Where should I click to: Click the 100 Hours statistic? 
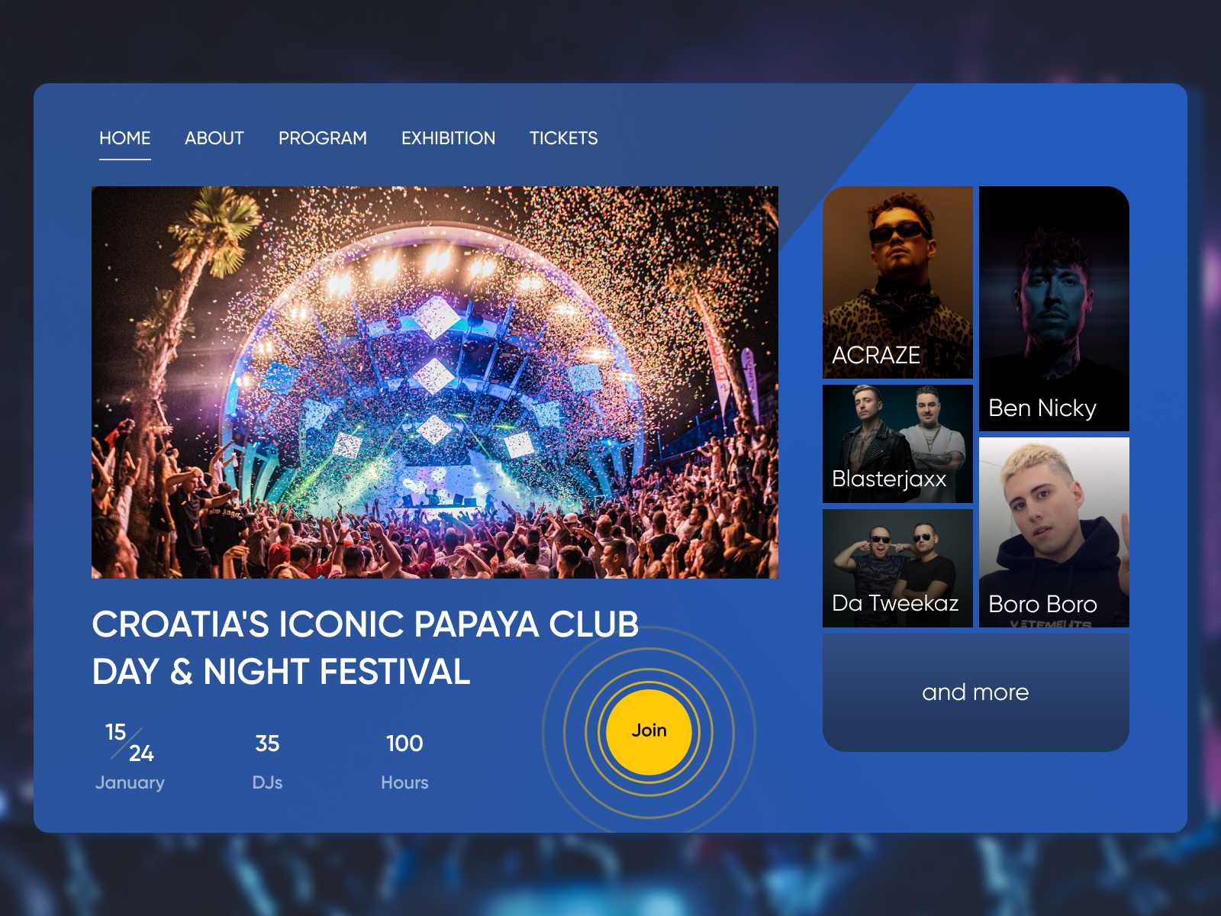(x=404, y=763)
